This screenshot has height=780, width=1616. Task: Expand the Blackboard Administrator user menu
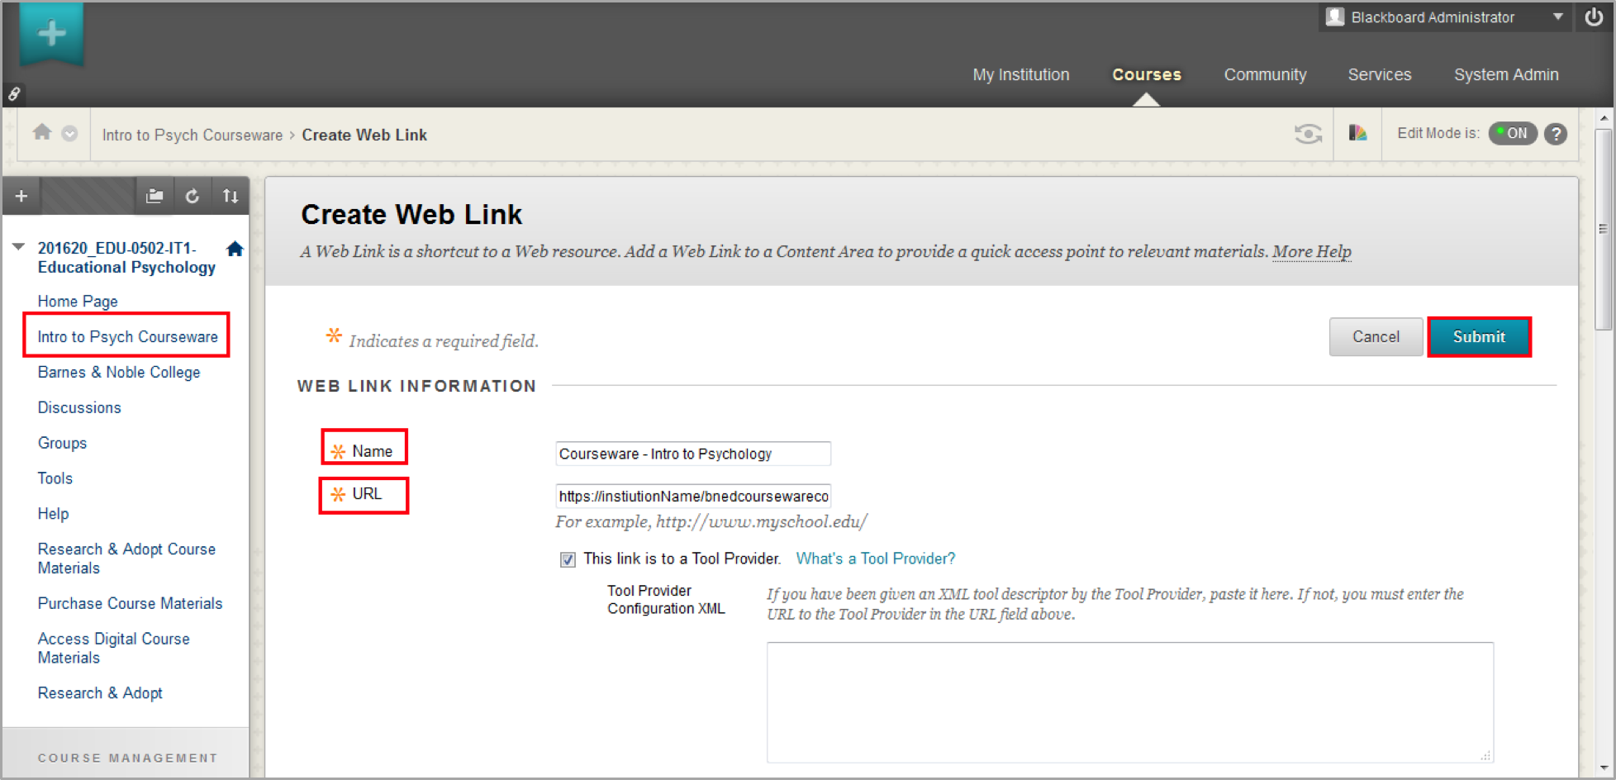pyautogui.click(x=1557, y=17)
